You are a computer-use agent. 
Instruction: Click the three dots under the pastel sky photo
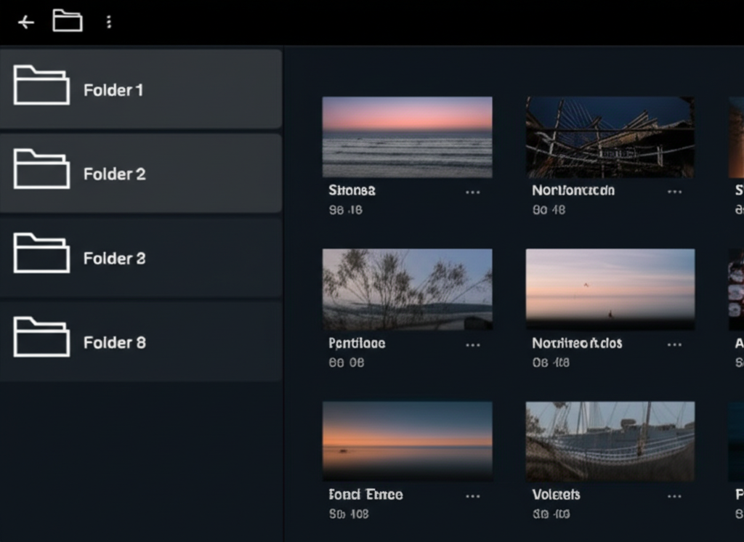pos(675,344)
